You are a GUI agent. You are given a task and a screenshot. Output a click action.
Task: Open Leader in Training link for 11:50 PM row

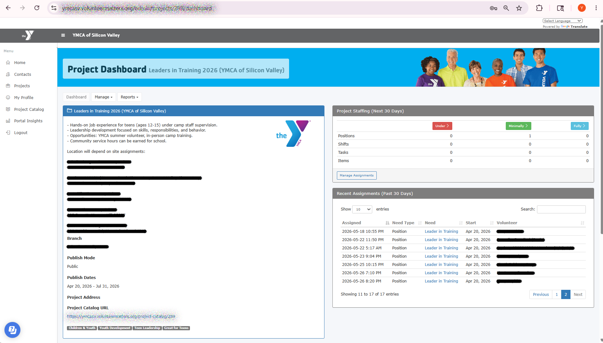[441, 240]
